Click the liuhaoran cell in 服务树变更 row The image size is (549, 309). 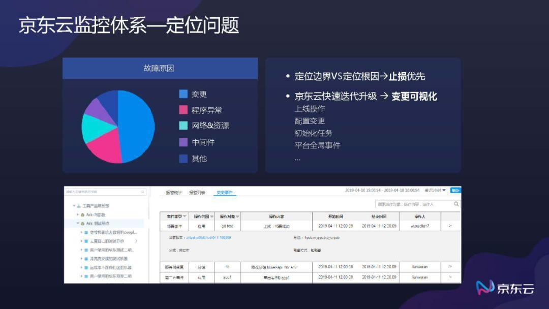click(420, 267)
